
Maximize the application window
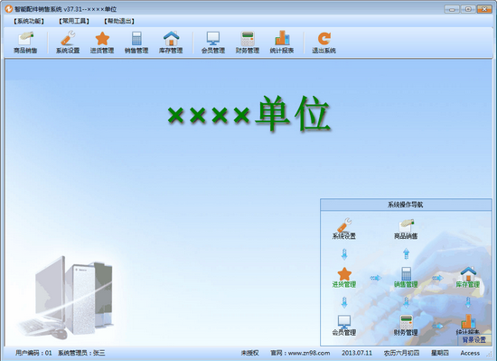468,9
